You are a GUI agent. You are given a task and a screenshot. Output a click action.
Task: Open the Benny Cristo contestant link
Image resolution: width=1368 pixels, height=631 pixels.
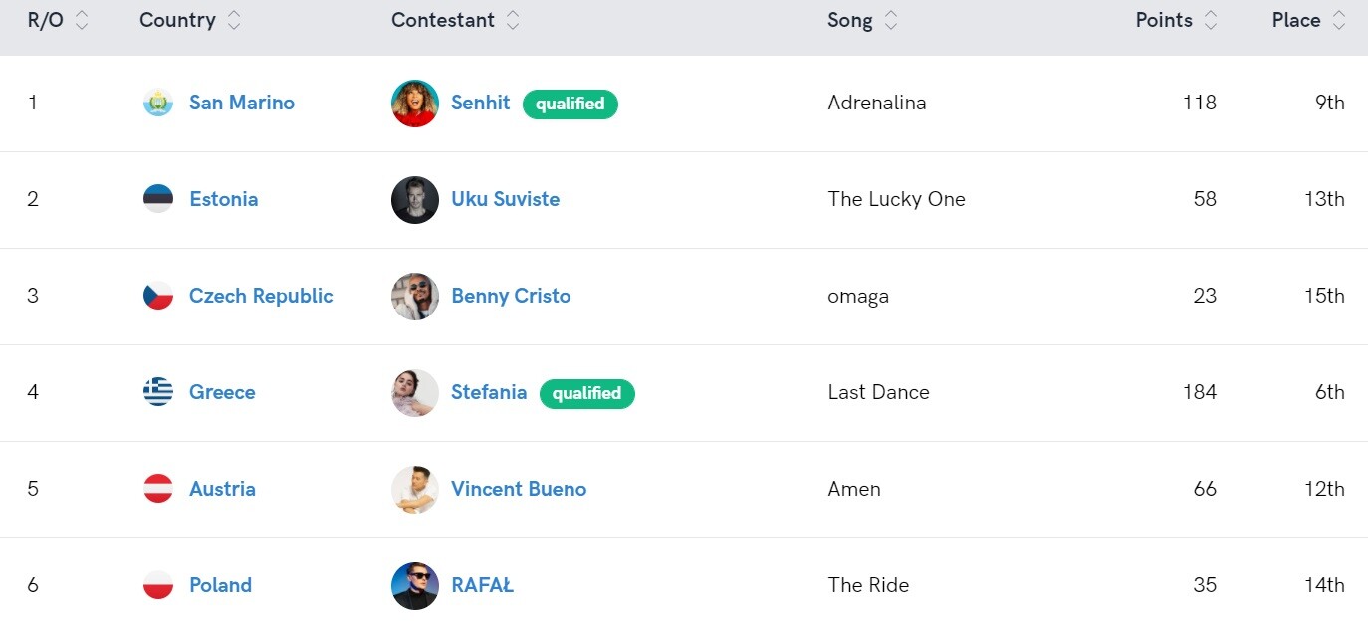(511, 296)
